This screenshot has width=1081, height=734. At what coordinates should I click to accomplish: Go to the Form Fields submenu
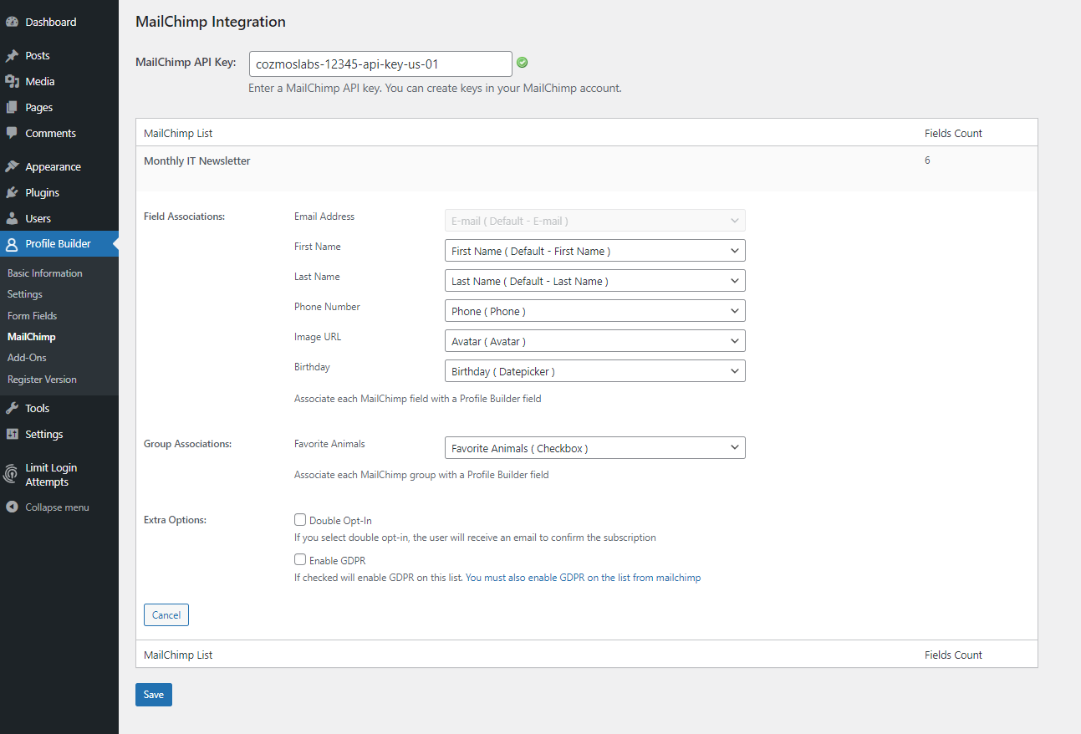(x=33, y=316)
